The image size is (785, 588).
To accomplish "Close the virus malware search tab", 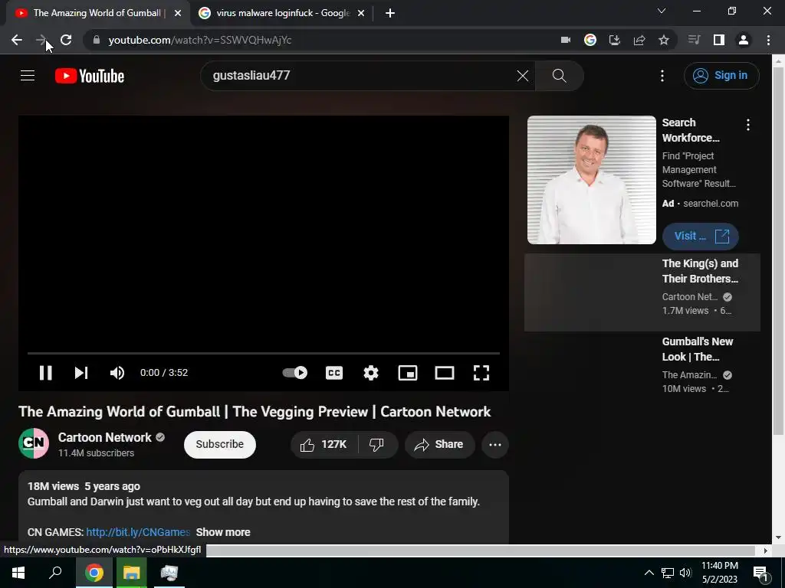I will (x=361, y=14).
